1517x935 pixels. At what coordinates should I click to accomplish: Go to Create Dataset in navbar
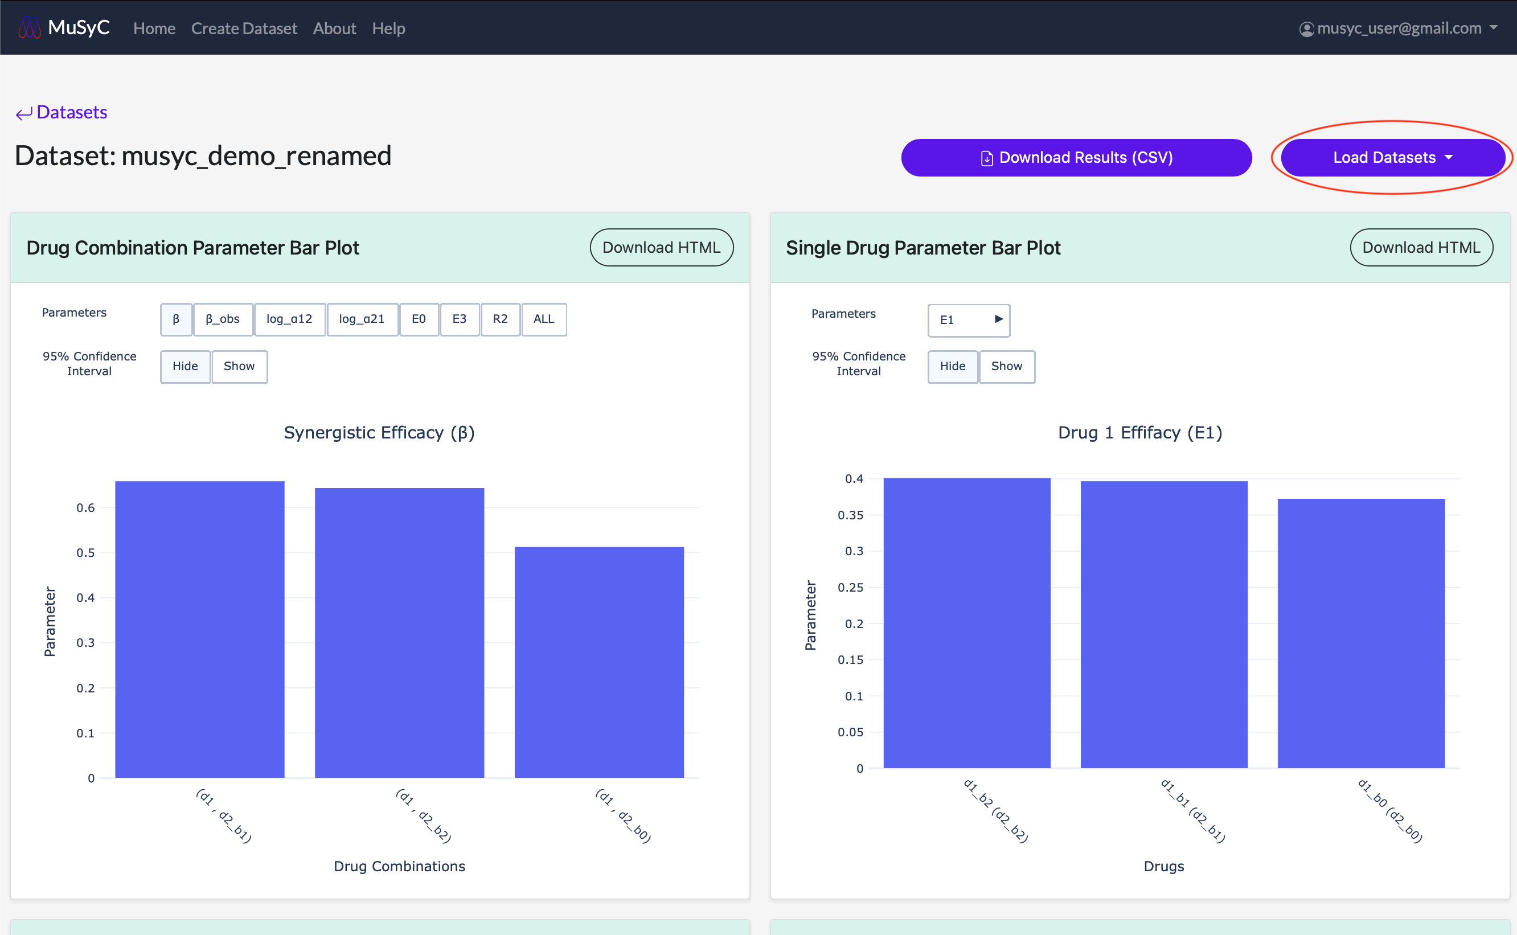pyautogui.click(x=244, y=28)
